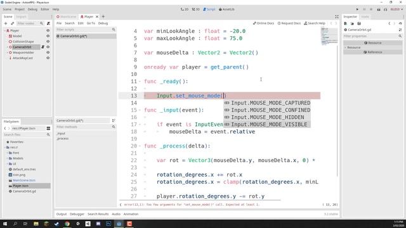Switch to the 2D workspace
406x228 pixels.
tap(185, 9)
